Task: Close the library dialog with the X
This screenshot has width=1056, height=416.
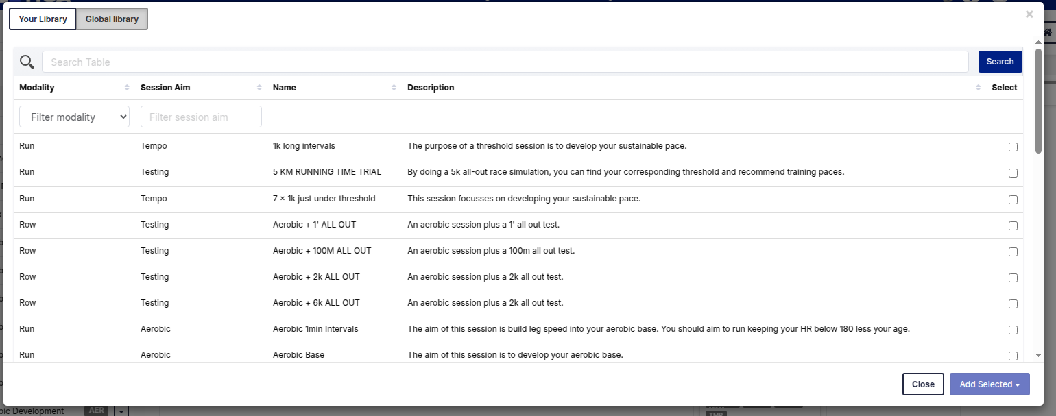Action: [x=1029, y=14]
